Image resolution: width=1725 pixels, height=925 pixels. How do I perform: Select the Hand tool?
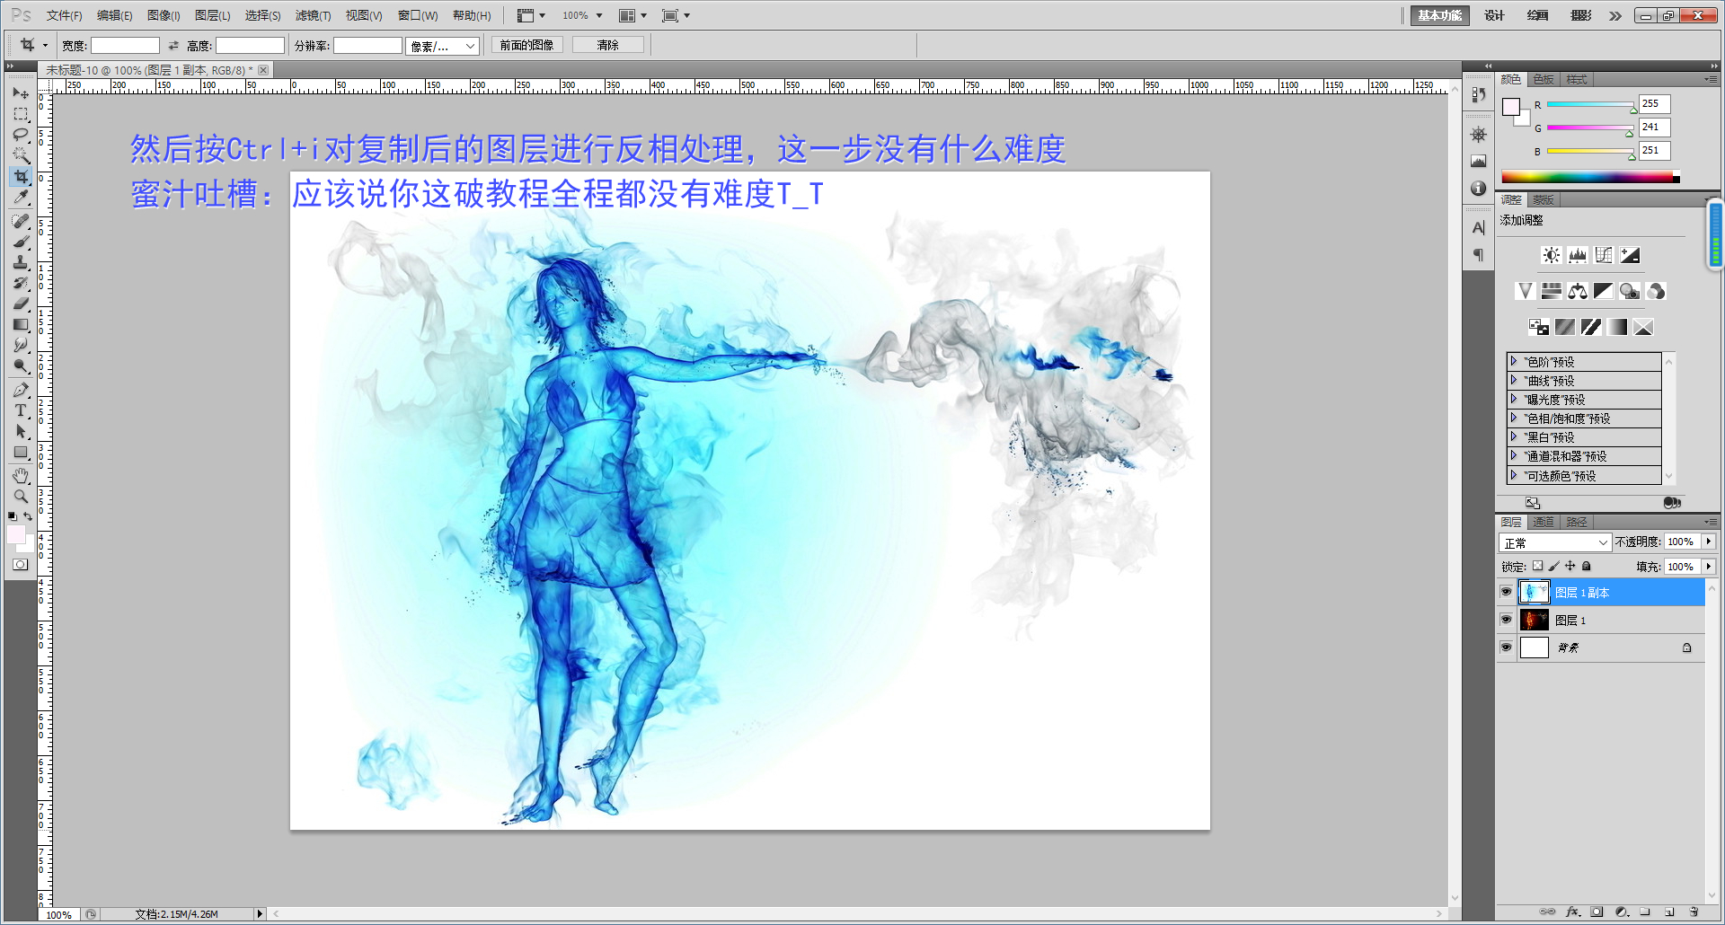pos(21,476)
